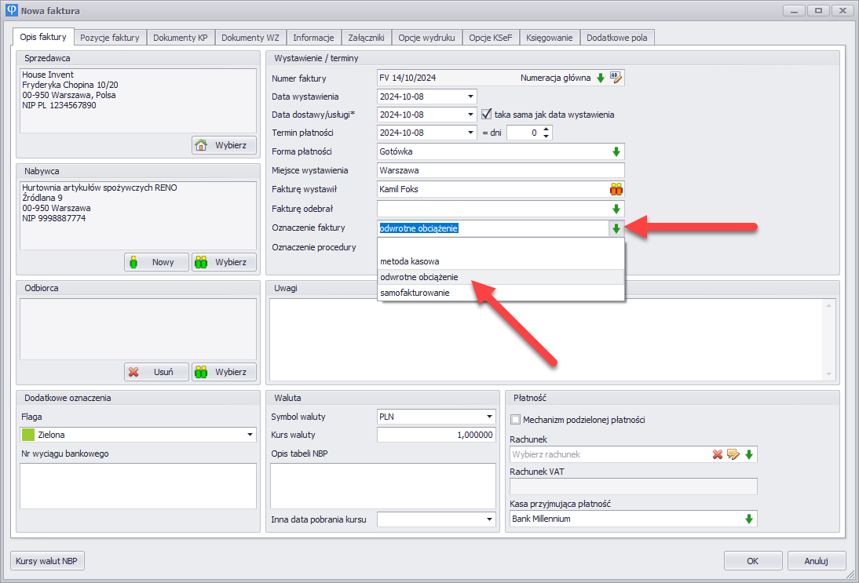Click the people icon in Fakturę wystawił field
The width and height of the screenshot is (859, 583).
[616, 189]
